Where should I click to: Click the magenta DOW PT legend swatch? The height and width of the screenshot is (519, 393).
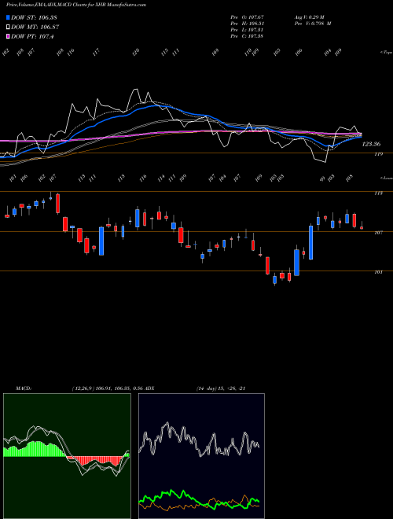(x=8, y=36)
